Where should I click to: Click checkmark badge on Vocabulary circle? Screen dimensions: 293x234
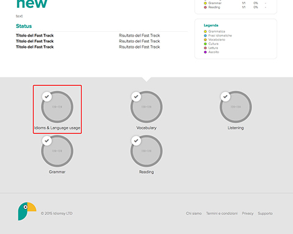(136, 96)
